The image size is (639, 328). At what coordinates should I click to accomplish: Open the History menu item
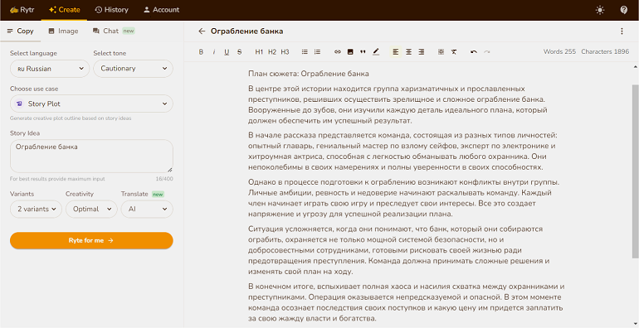coord(111,10)
